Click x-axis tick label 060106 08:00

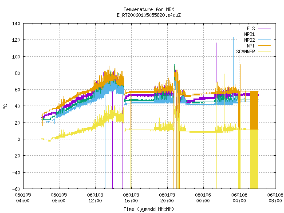pyautogui.click(x=275, y=198)
